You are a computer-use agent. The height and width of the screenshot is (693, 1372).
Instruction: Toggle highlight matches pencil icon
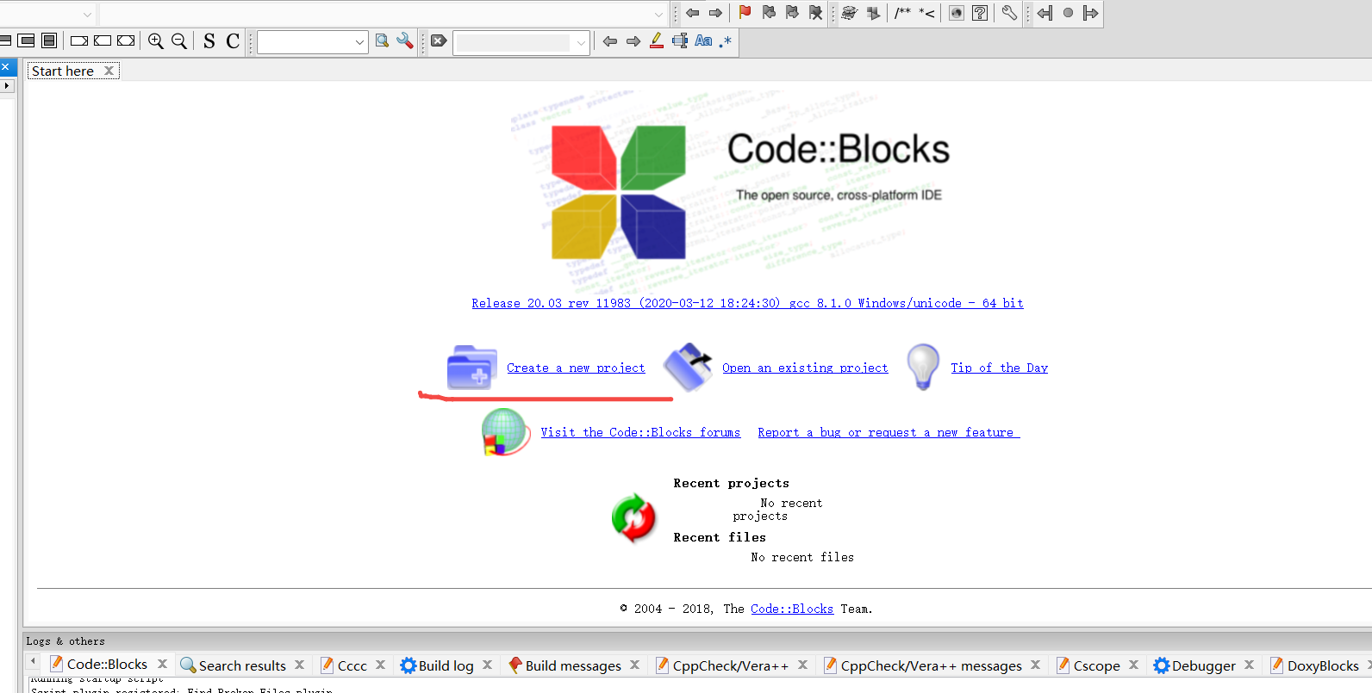(x=657, y=41)
